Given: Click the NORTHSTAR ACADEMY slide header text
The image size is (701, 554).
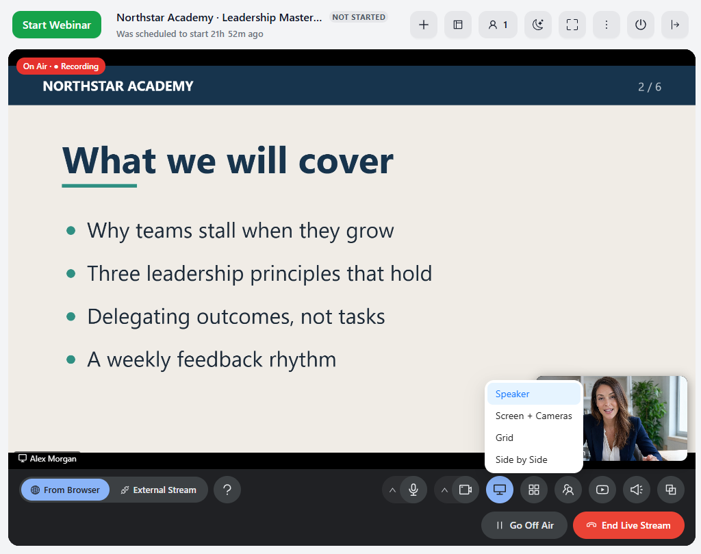Looking at the screenshot, I should click(x=118, y=86).
